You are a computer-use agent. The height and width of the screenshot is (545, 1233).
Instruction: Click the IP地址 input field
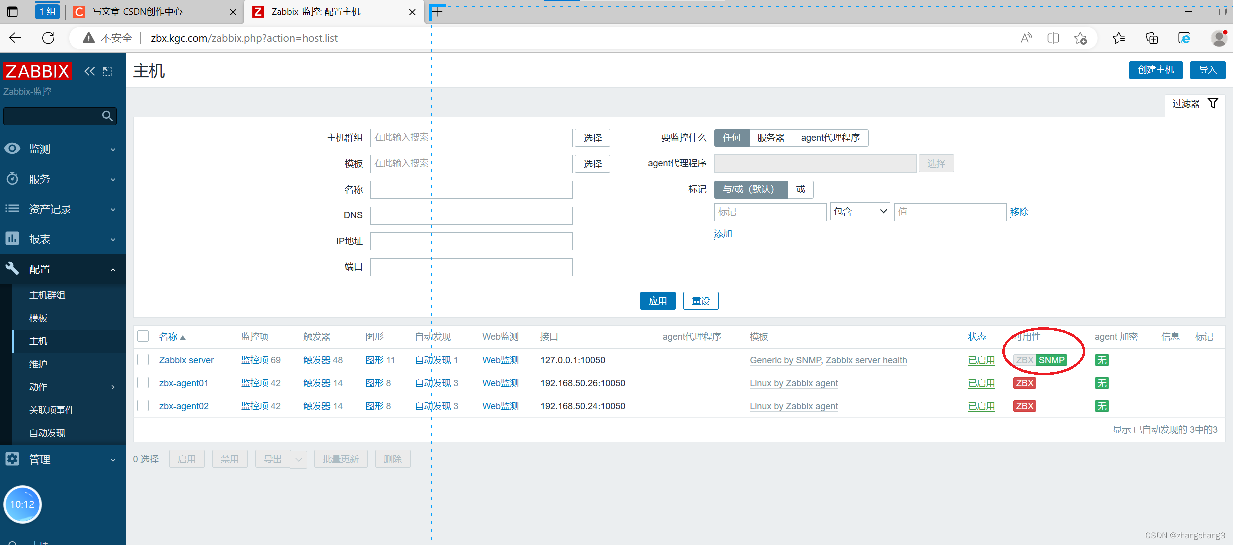471,241
